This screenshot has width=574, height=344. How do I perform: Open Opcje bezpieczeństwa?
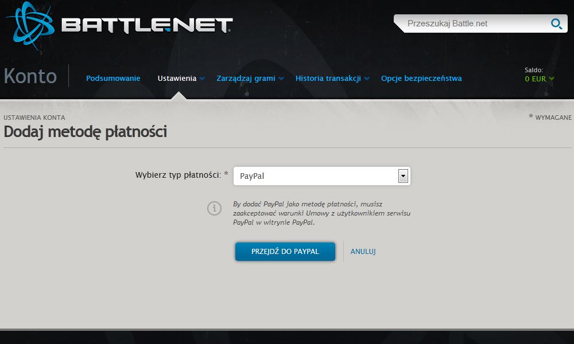(421, 79)
